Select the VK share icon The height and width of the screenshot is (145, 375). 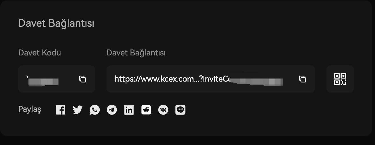click(163, 110)
